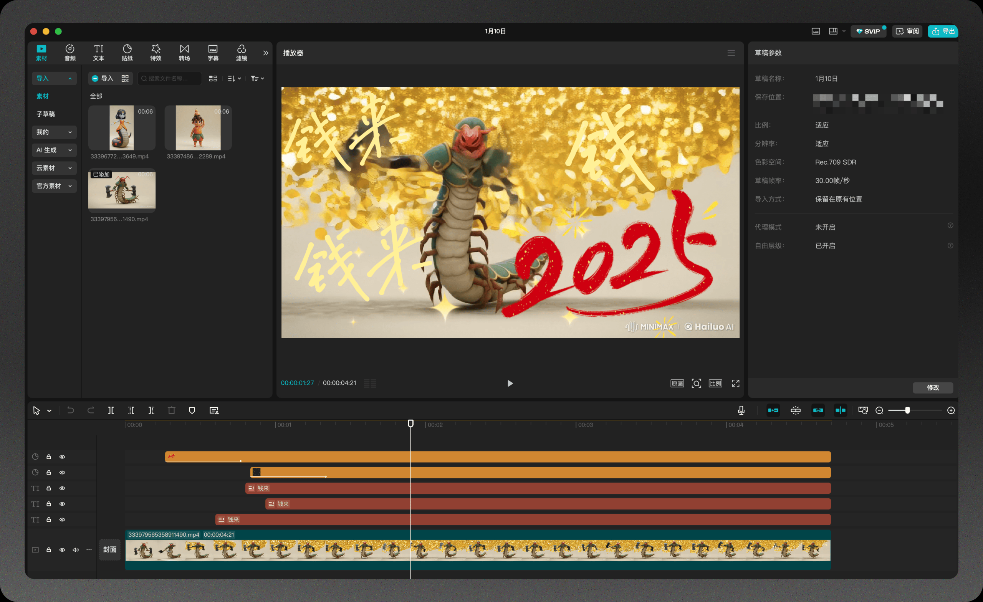Click the 原画 original quality button
Screen dimensions: 983x602
coord(677,383)
